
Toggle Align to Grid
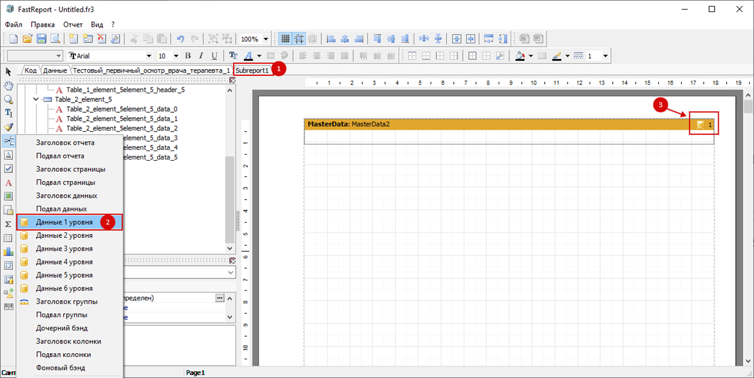click(299, 39)
